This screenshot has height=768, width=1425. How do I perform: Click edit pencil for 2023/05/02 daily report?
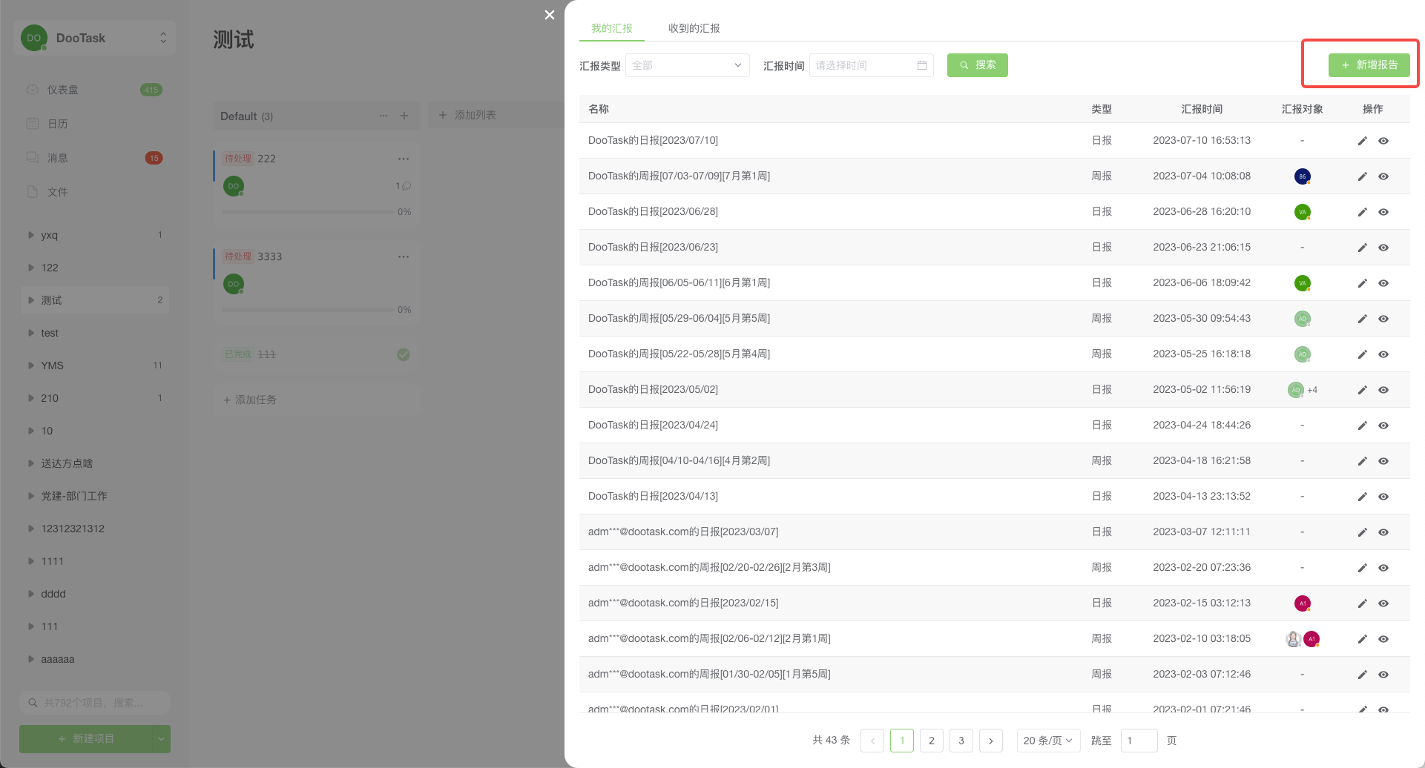click(x=1362, y=390)
